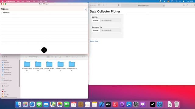This screenshot has height=109, width=195.
Task: Open the Format menu
Action: pyautogui.click(x=28, y=1)
